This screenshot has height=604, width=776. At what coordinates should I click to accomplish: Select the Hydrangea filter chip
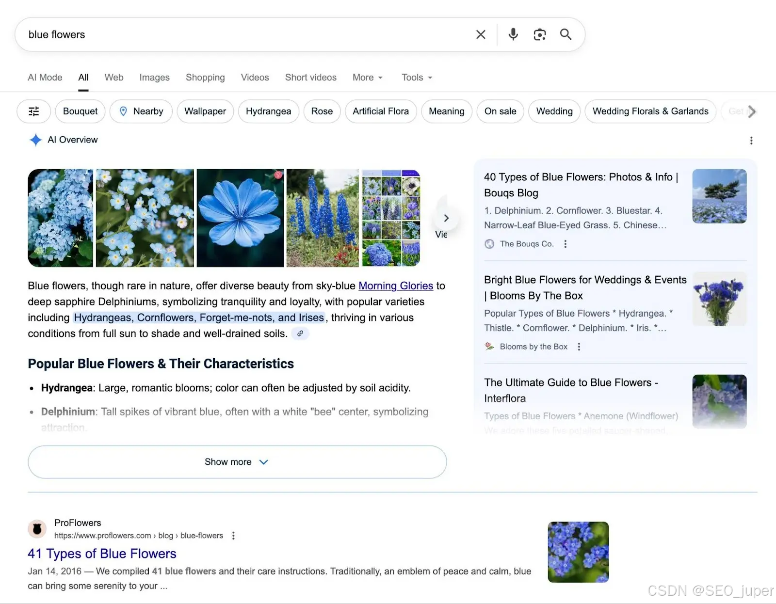point(268,111)
